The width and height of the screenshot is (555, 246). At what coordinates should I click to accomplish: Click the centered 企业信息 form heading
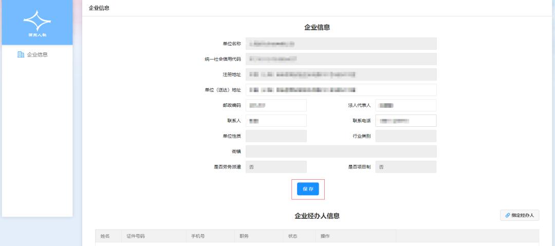pos(317,27)
